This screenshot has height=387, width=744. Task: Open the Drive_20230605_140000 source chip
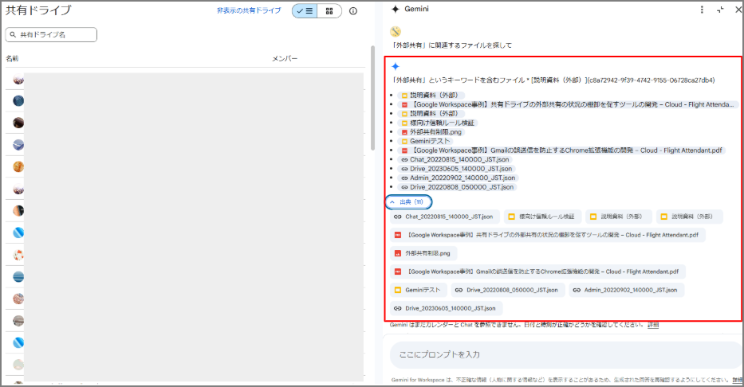[x=446, y=308]
